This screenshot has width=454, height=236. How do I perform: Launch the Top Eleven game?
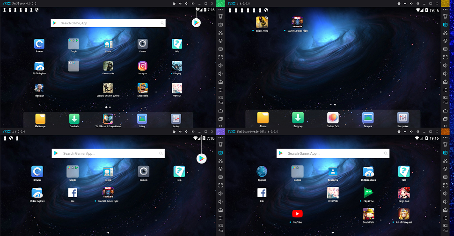[x=39, y=88]
